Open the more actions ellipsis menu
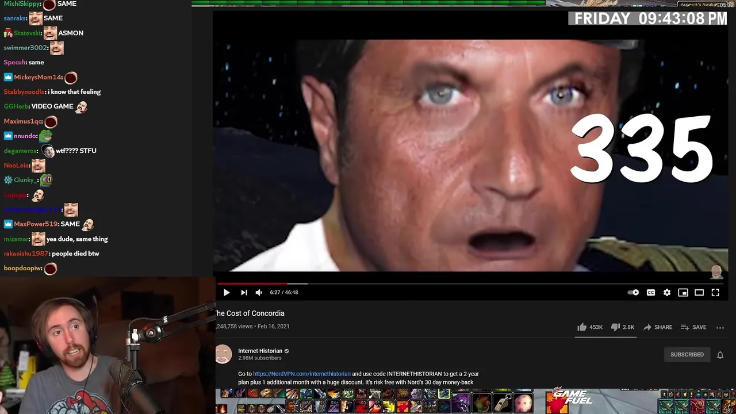736x414 pixels. pos(720,327)
